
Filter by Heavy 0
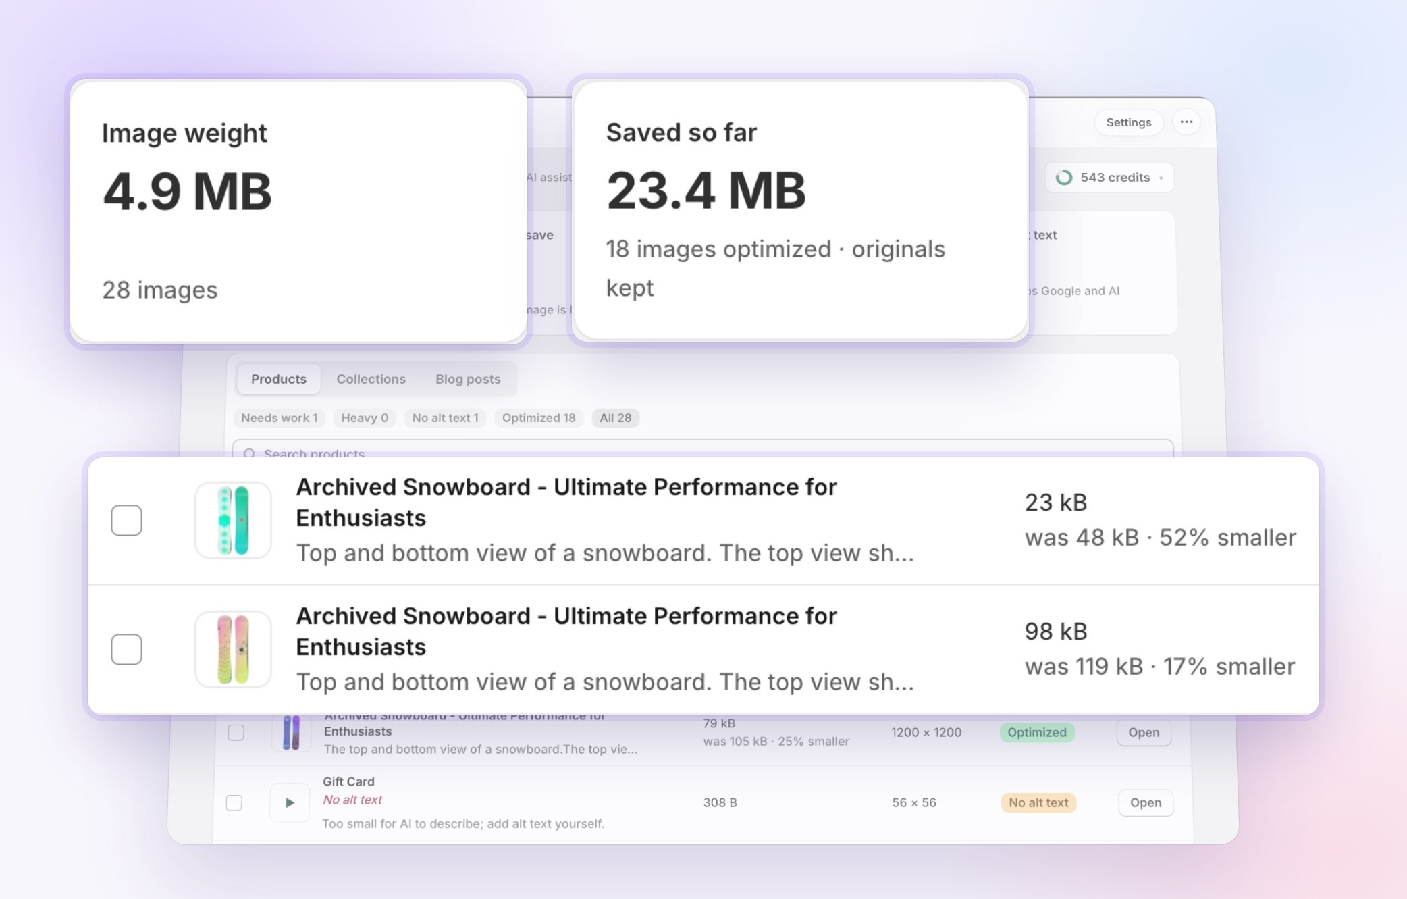[x=365, y=418]
